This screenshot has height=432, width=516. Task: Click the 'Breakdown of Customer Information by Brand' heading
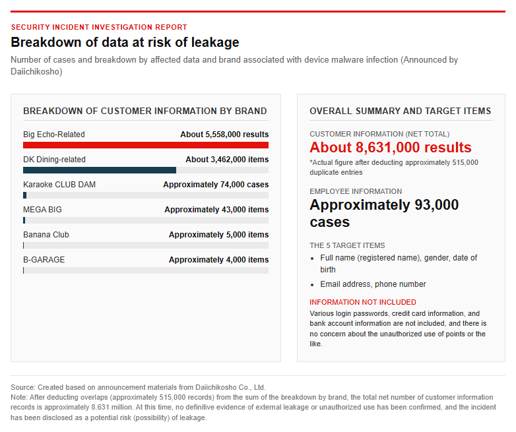[145, 111]
